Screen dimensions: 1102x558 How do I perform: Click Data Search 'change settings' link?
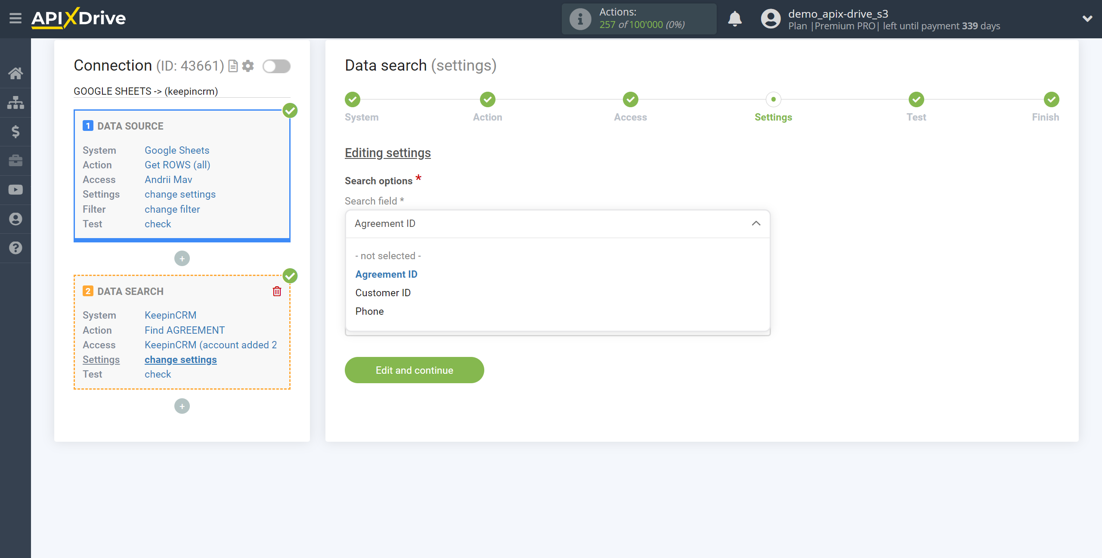point(181,360)
